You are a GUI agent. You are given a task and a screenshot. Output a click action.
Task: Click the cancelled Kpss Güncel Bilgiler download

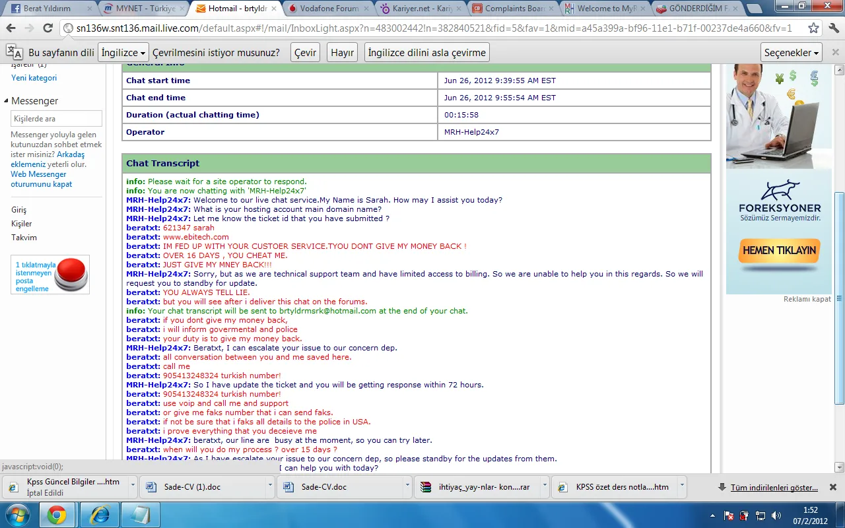point(65,487)
